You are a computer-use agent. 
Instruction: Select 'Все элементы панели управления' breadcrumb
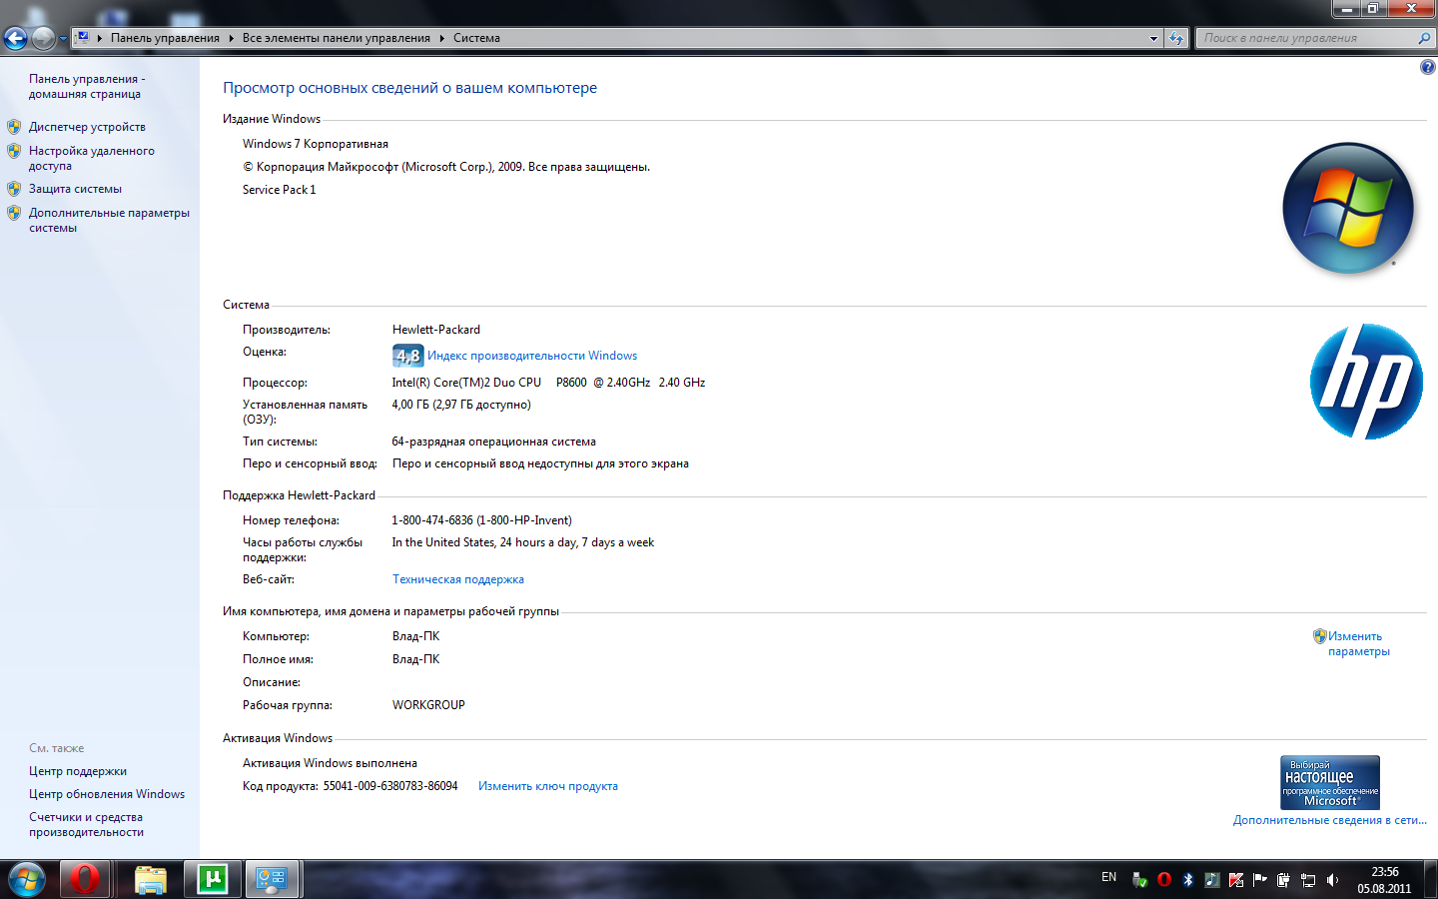[x=336, y=38]
